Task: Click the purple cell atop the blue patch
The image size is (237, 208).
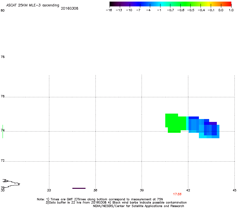Action: point(213,124)
